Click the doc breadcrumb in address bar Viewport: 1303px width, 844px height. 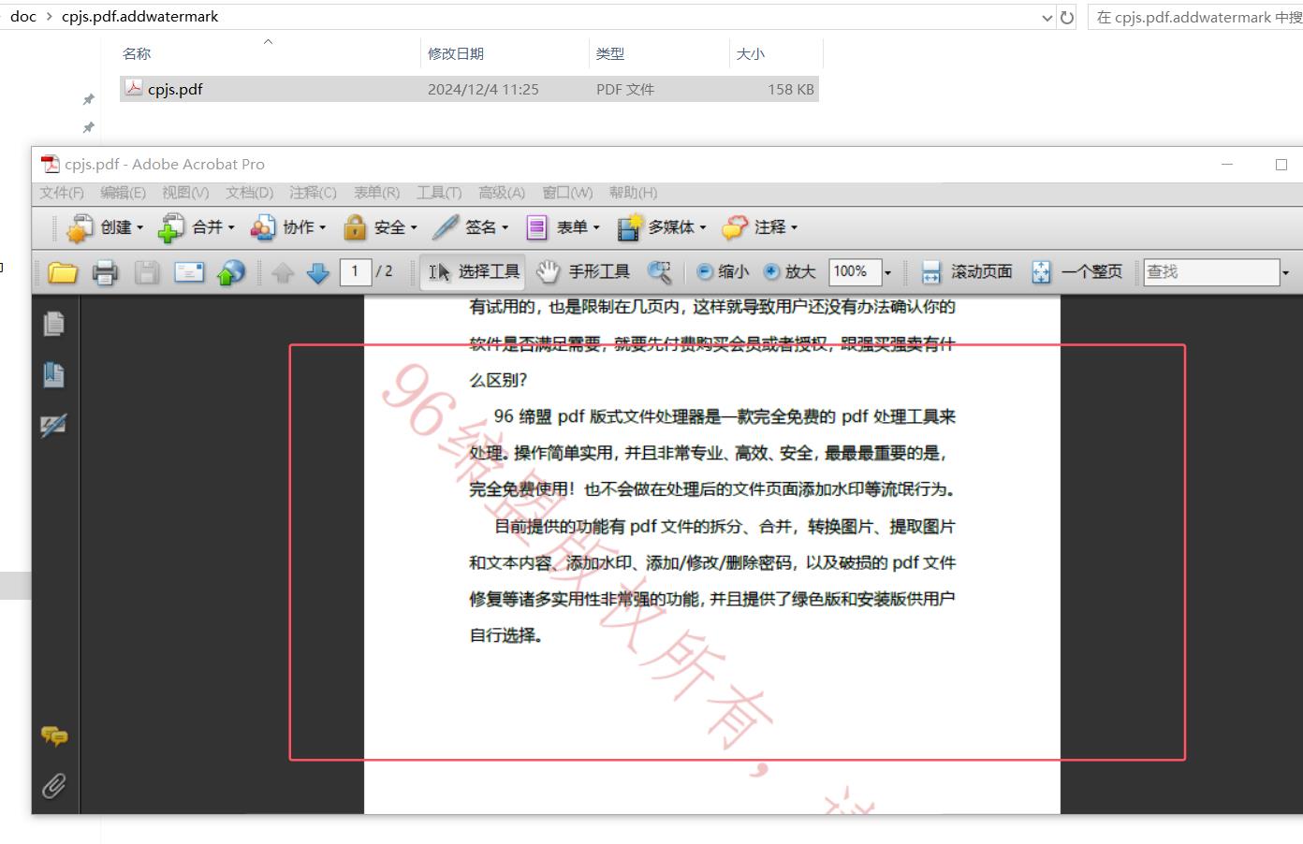23,16
